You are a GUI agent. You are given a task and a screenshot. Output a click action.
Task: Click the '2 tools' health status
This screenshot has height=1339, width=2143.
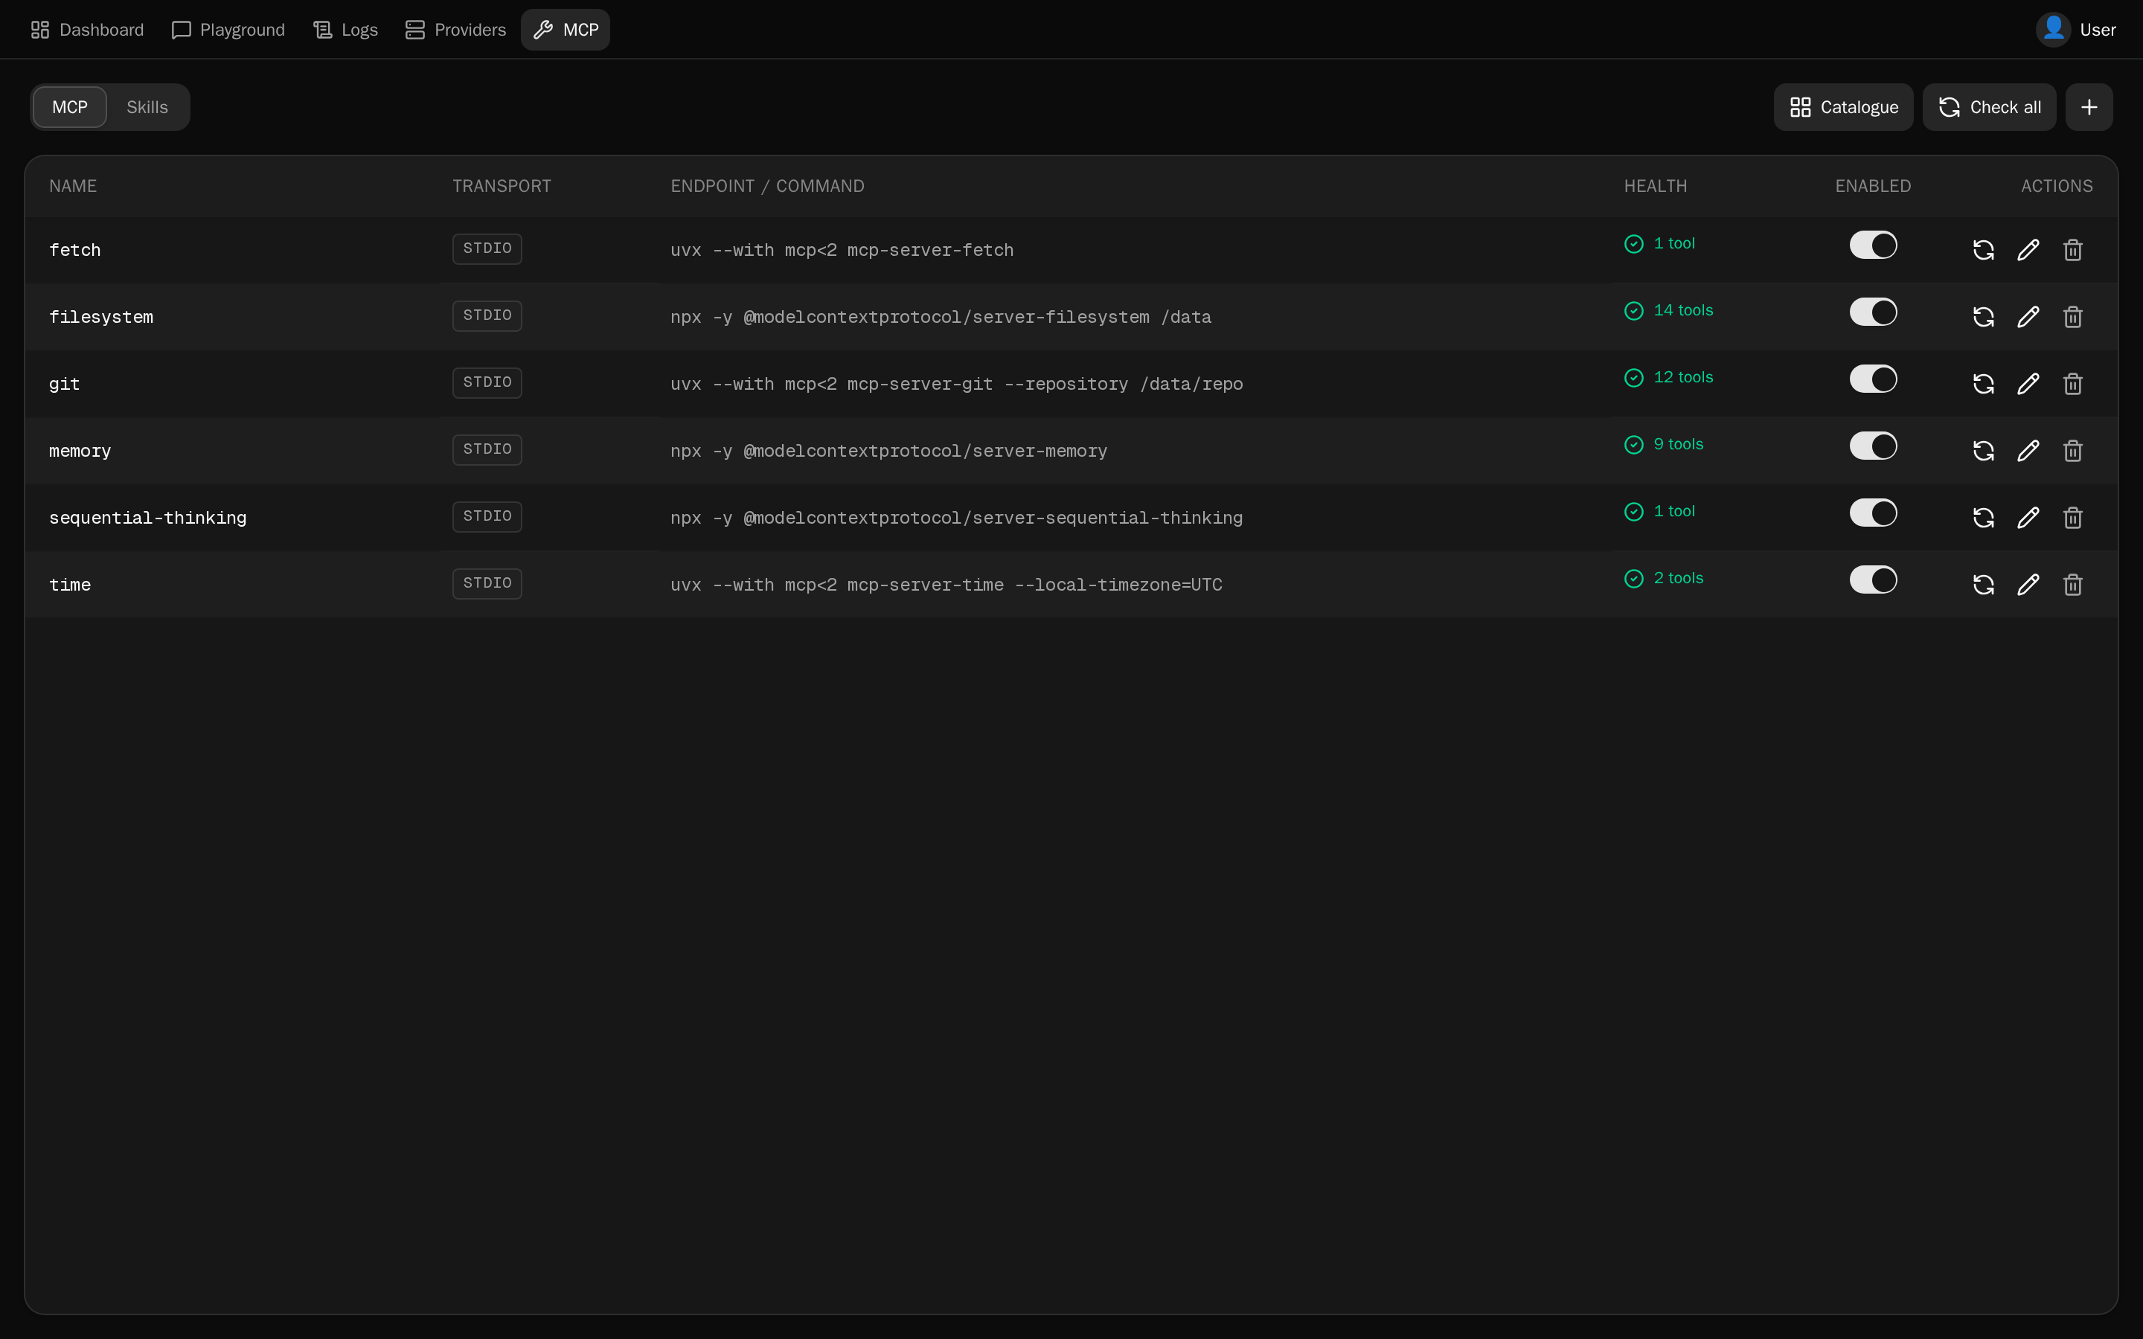1664,578
